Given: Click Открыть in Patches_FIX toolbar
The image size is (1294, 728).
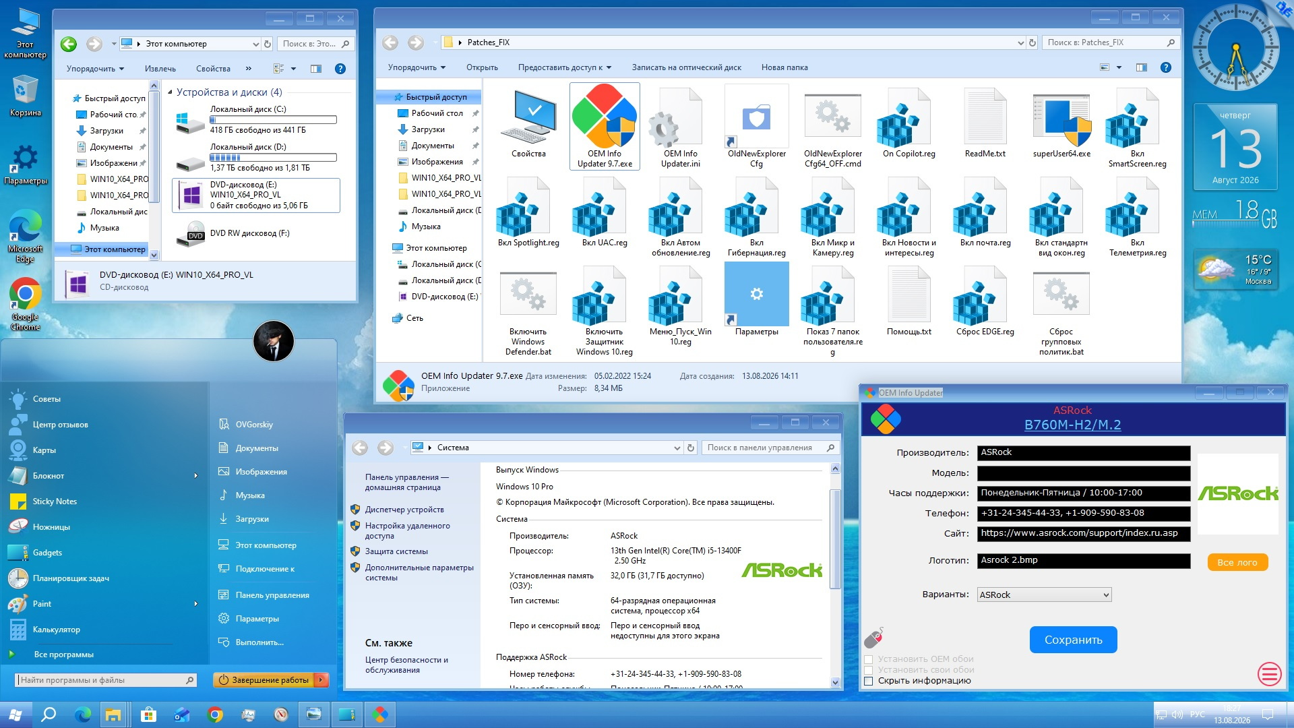Looking at the screenshot, I should tap(482, 67).
